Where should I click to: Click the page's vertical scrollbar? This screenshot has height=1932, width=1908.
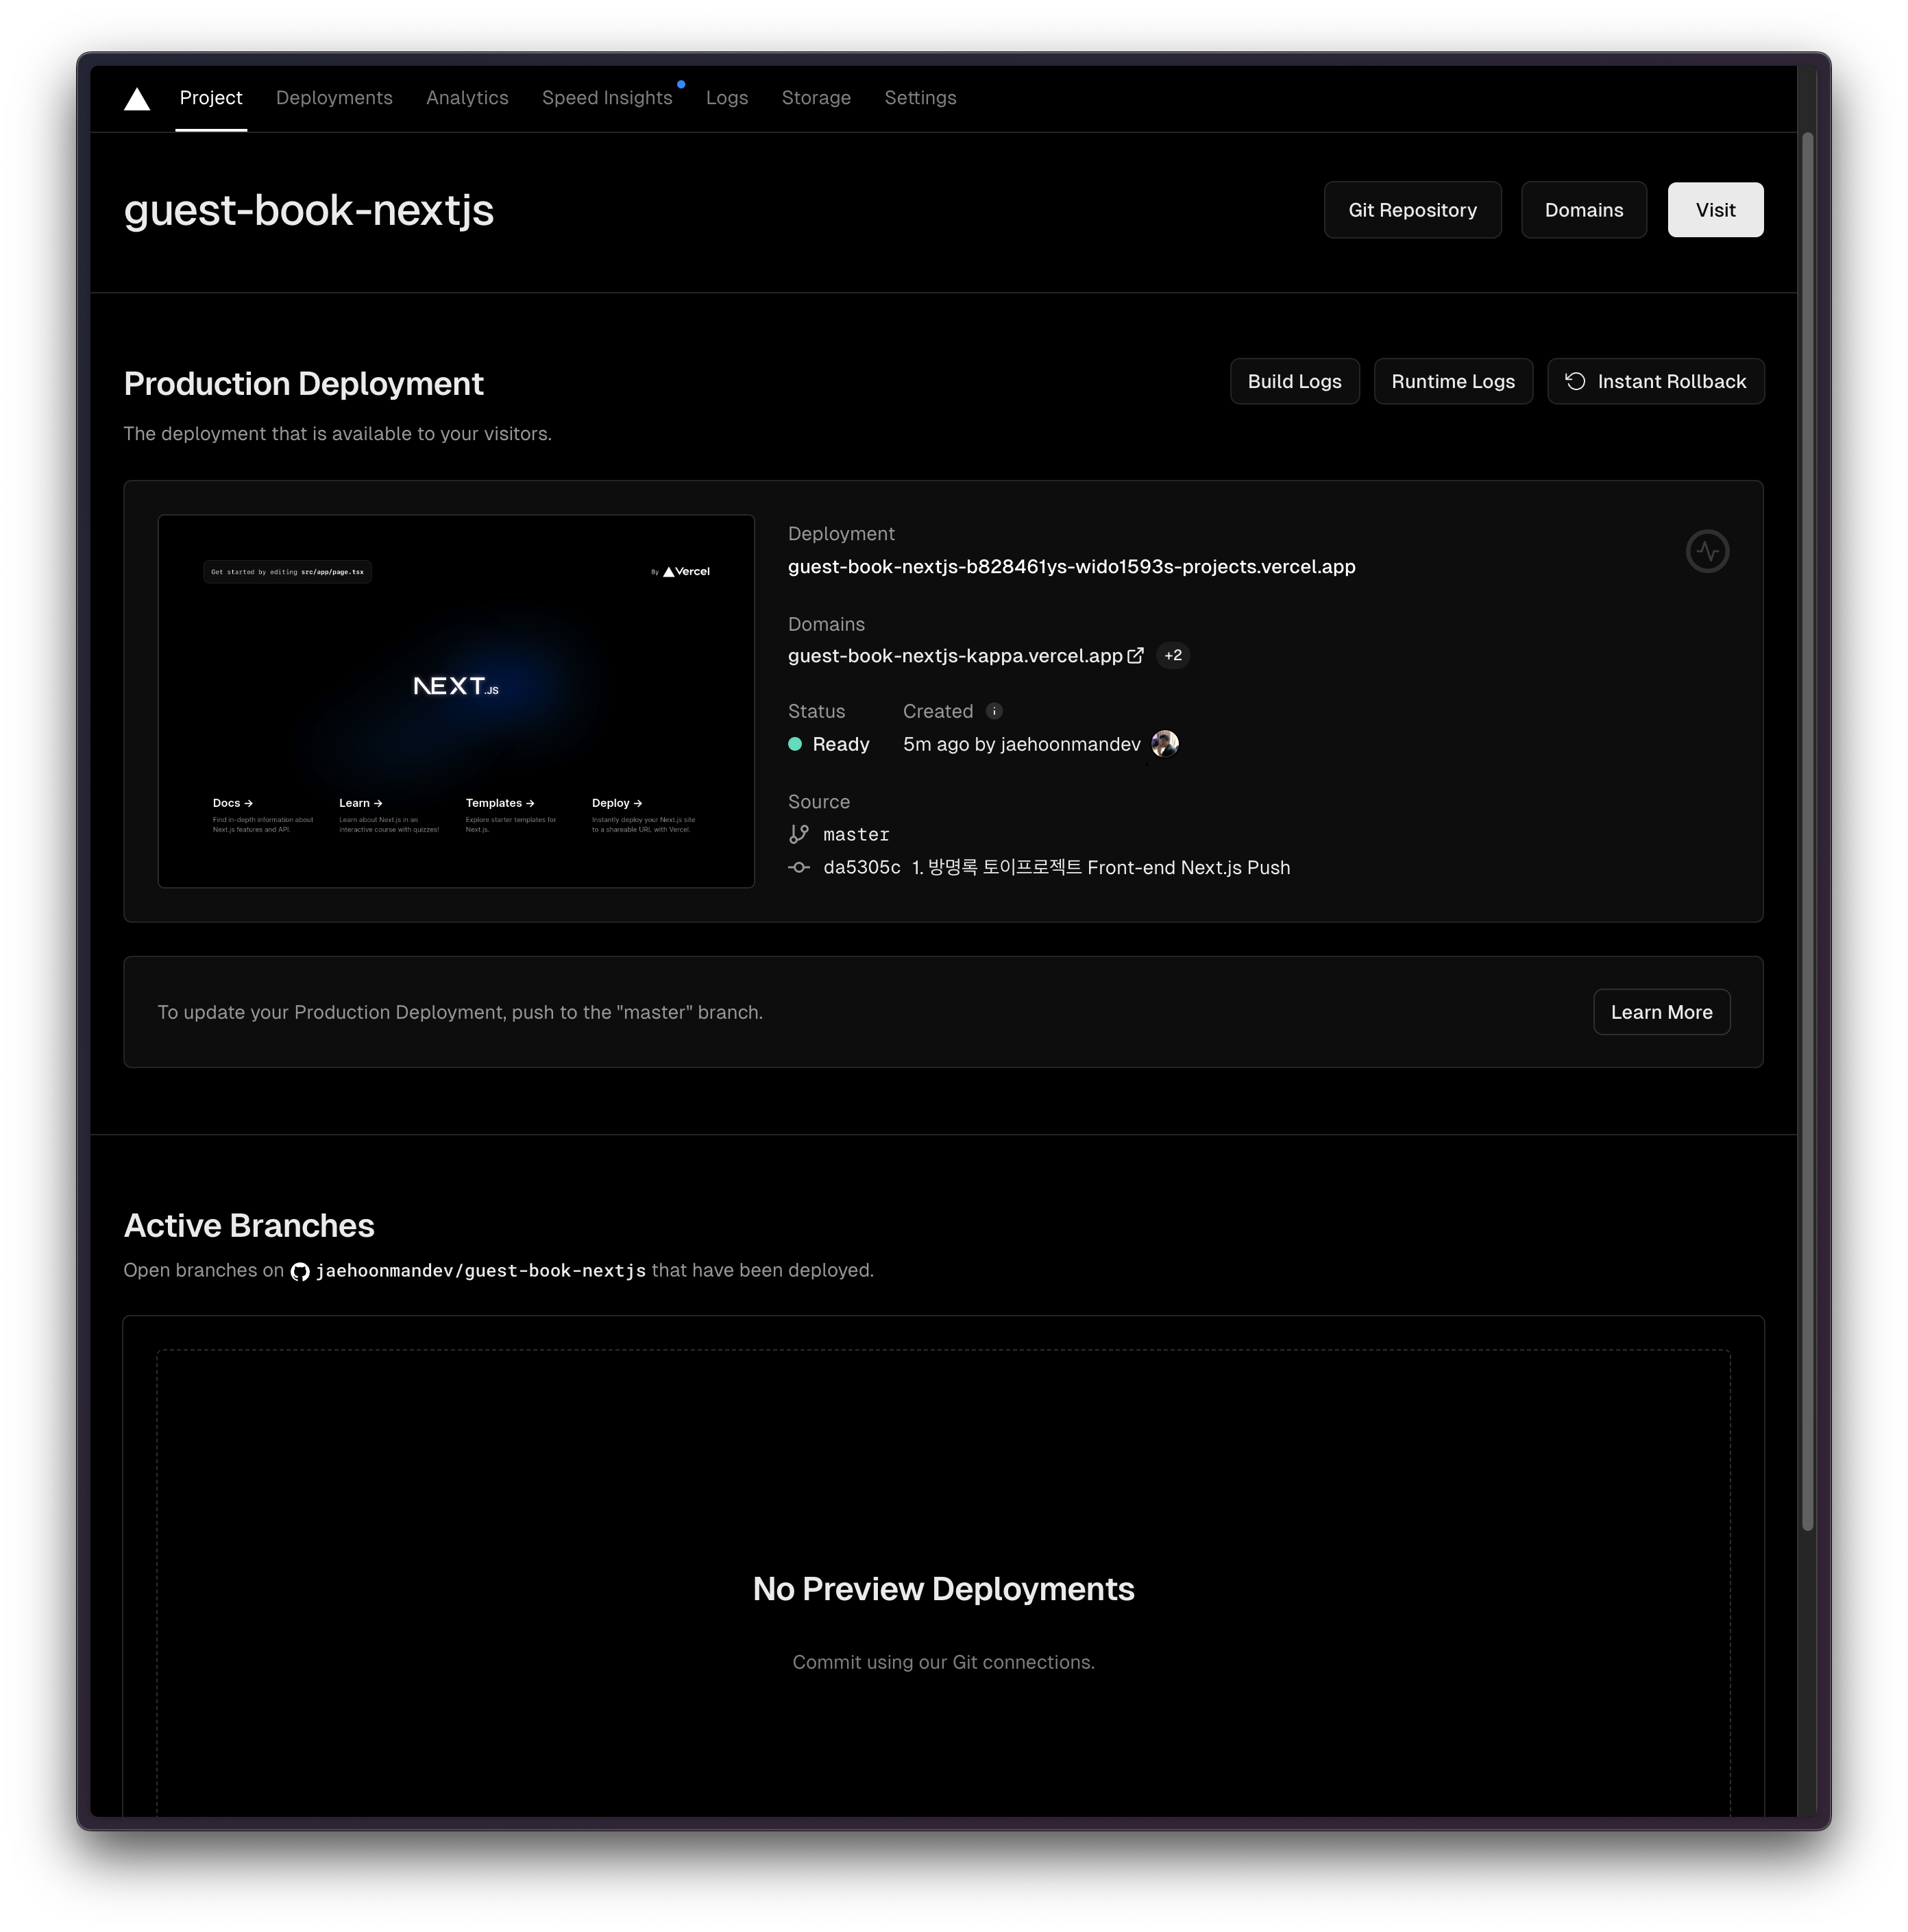[x=1807, y=832]
